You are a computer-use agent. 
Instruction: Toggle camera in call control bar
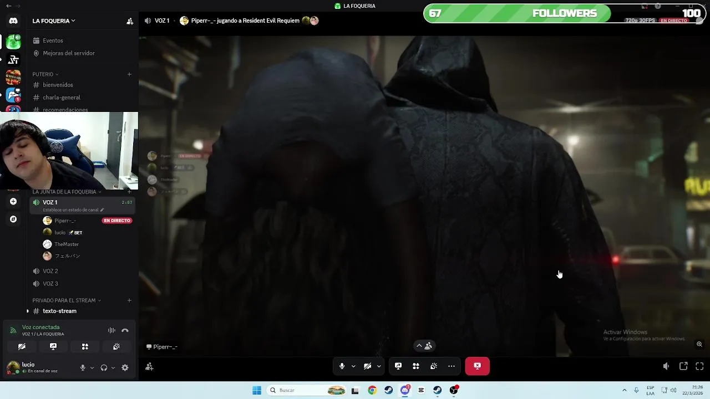coord(367,366)
